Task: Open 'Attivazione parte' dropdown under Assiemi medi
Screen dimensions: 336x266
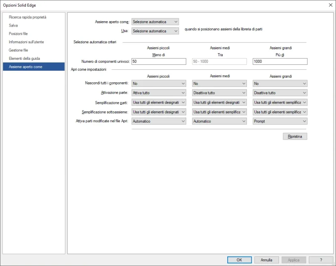Action: click(219, 93)
